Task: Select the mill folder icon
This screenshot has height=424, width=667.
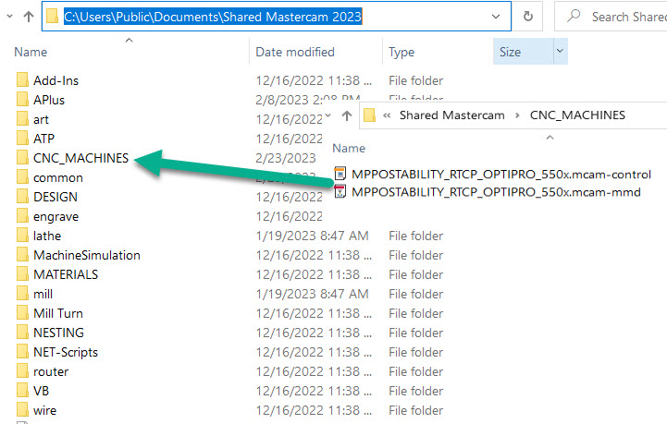Action: click(22, 293)
